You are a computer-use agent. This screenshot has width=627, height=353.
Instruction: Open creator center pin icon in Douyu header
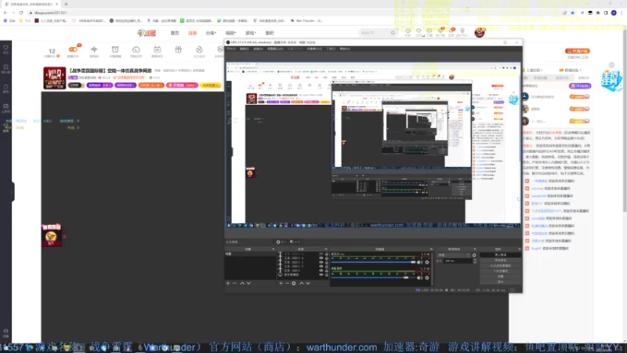[462, 31]
